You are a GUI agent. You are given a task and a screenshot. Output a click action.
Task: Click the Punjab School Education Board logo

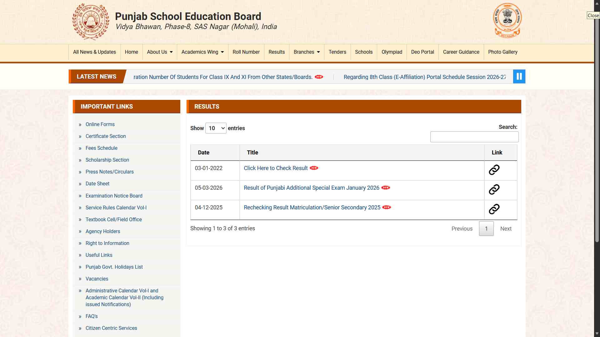click(91, 22)
